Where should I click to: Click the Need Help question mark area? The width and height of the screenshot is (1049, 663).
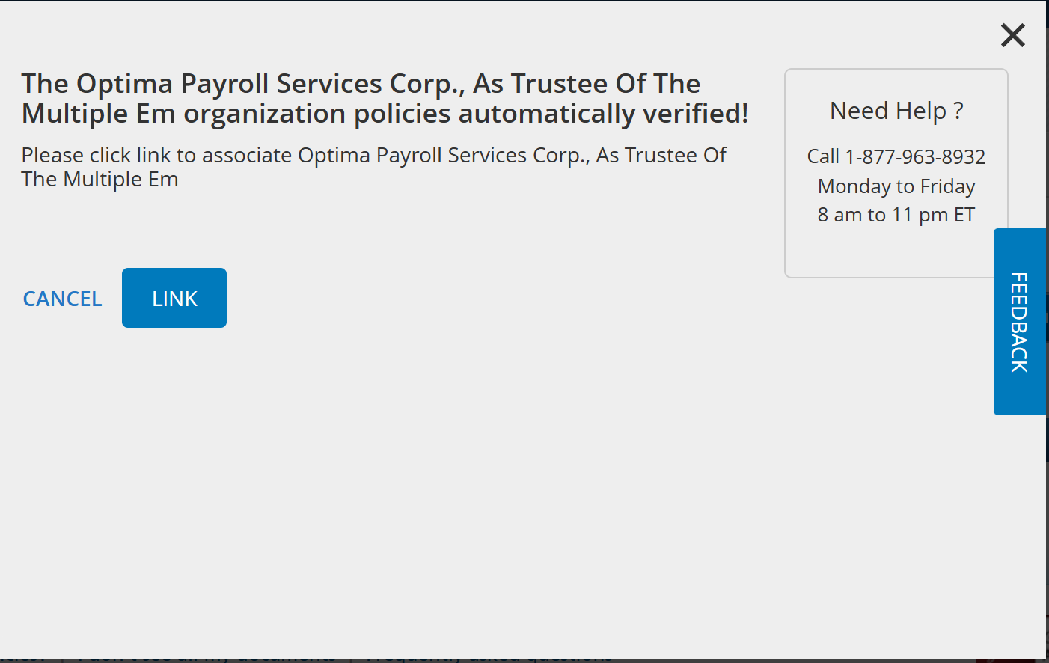pyautogui.click(x=896, y=110)
